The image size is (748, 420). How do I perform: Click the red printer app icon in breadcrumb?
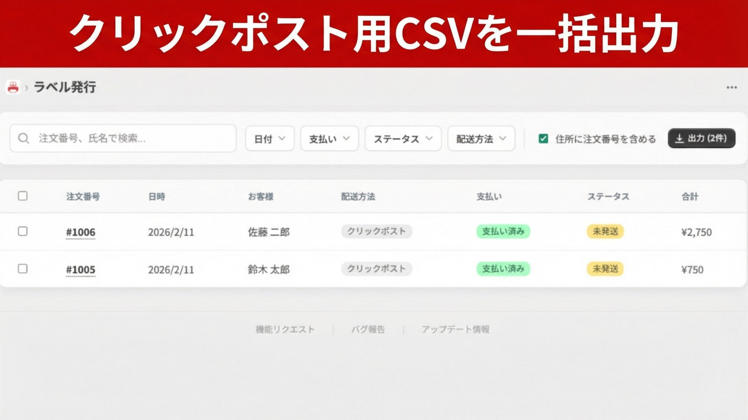(x=13, y=87)
